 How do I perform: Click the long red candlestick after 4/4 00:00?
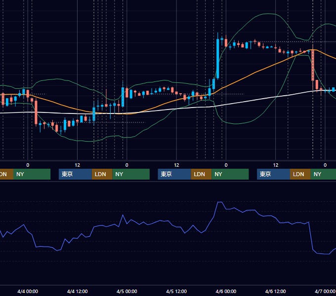tap(36, 112)
